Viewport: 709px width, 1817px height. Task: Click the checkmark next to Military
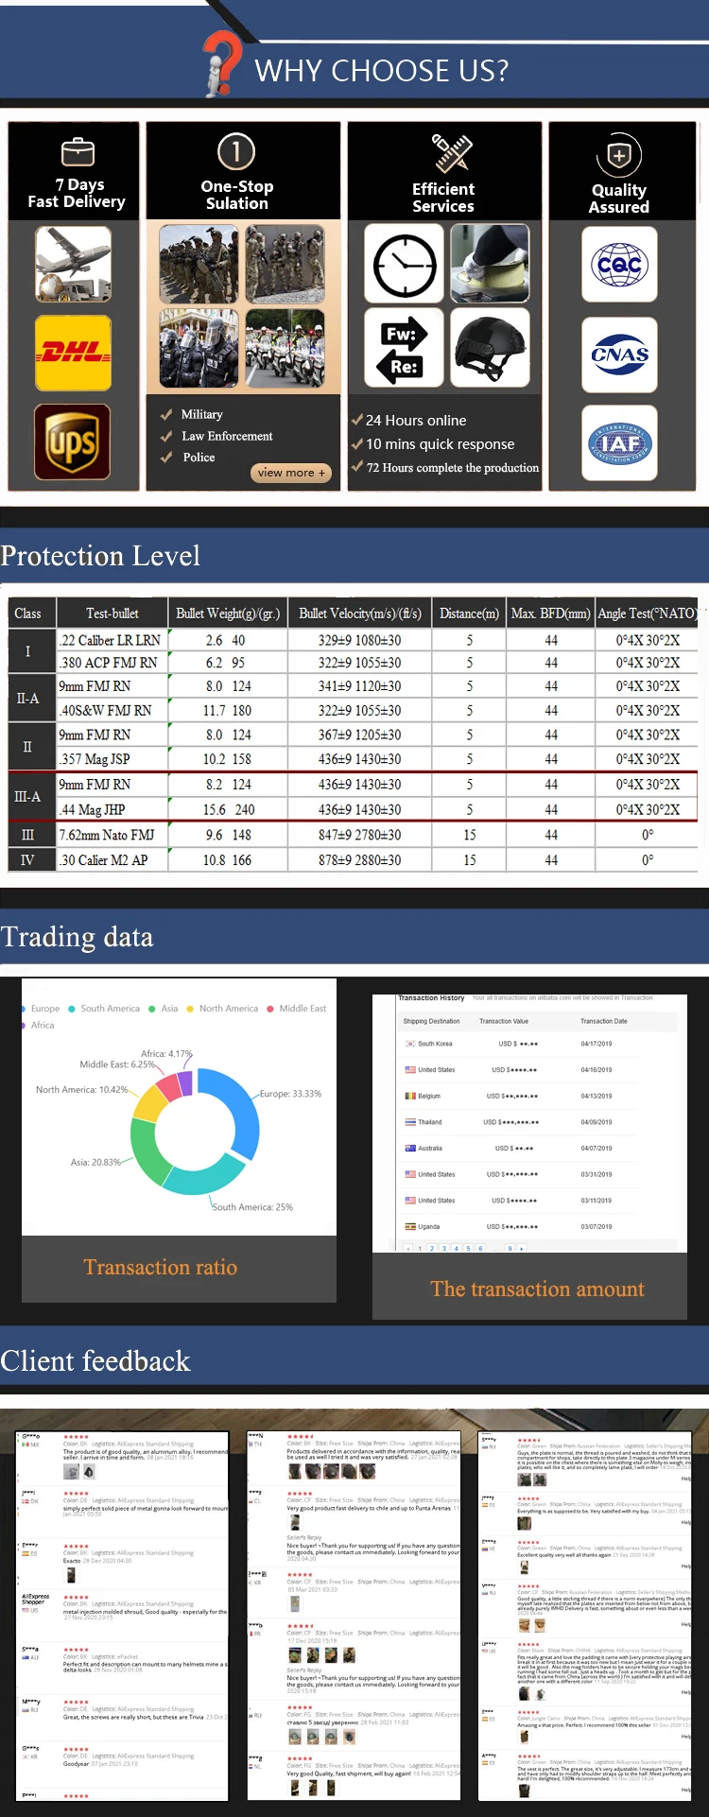(x=166, y=414)
